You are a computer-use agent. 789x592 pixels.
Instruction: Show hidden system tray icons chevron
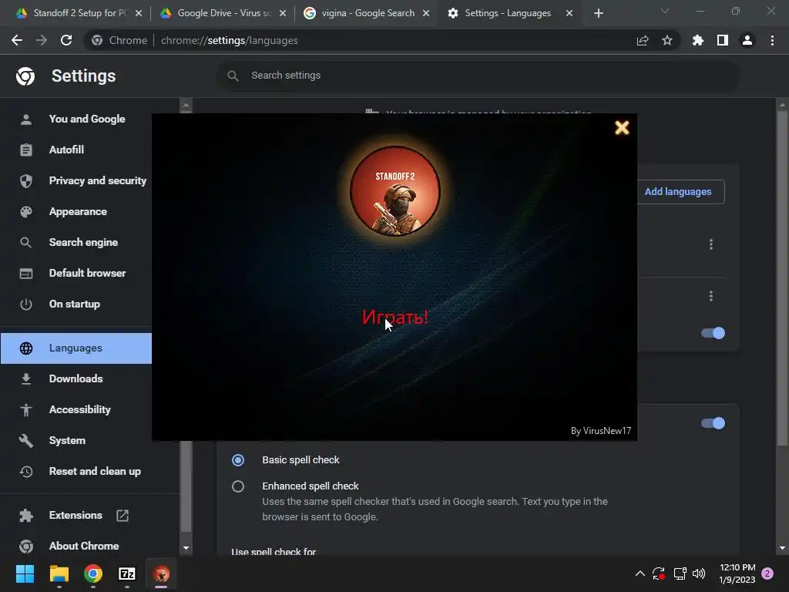(x=640, y=573)
